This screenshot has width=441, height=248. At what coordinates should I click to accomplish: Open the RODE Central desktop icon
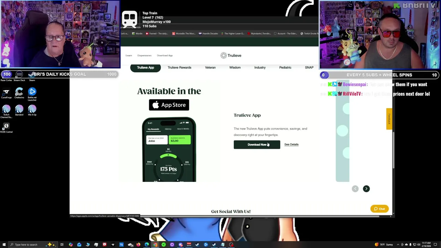coord(6,128)
